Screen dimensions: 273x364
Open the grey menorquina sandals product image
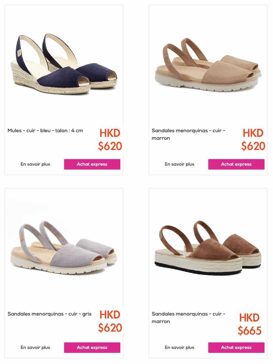click(x=64, y=247)
